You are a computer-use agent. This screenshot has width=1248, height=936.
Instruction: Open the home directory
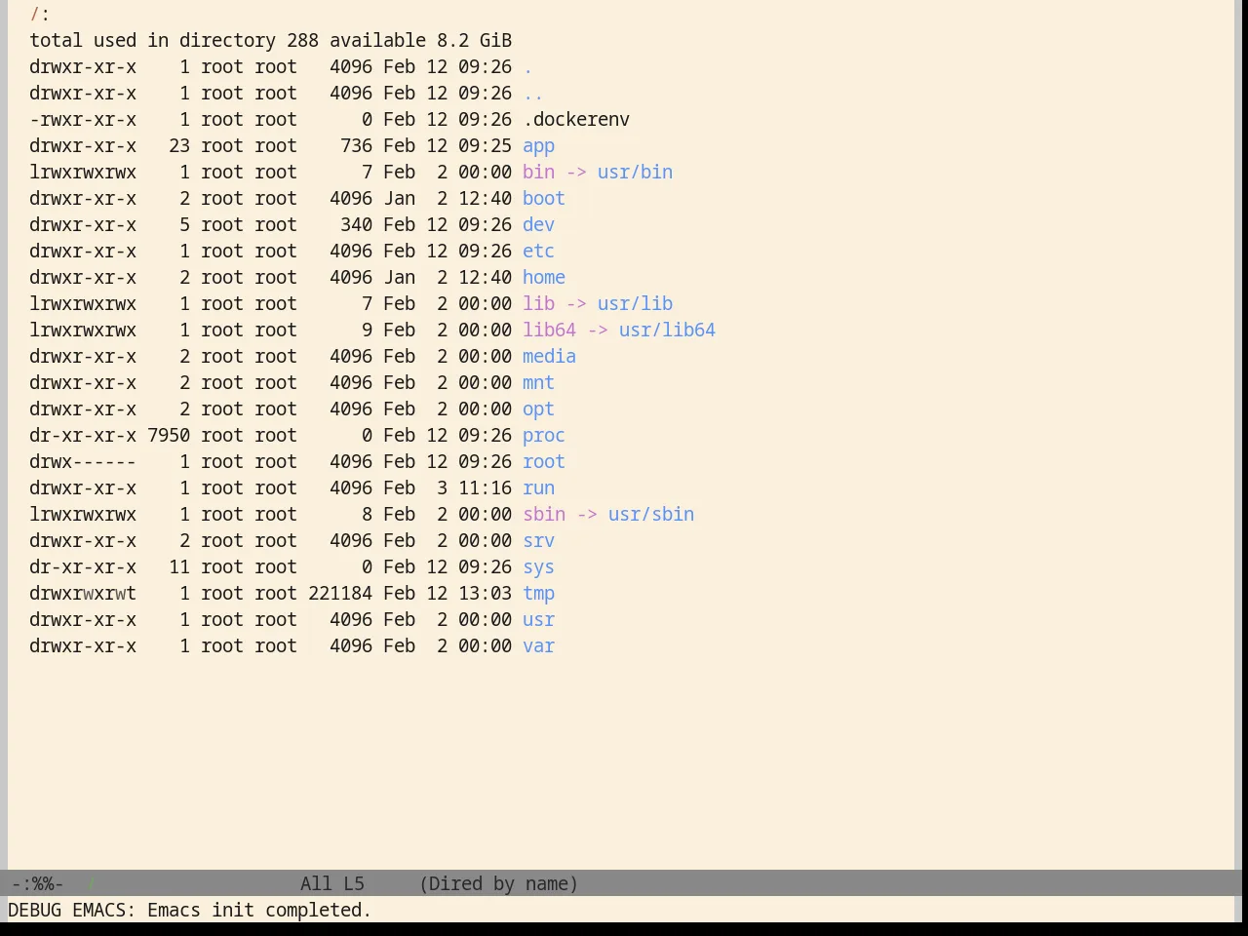[x=544, y=278]
